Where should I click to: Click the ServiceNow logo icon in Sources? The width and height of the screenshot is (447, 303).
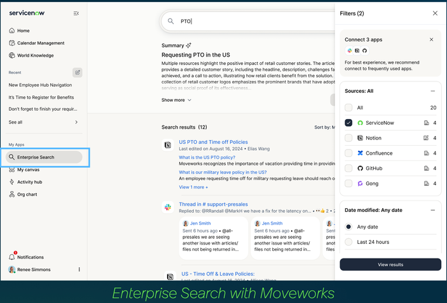360,123
